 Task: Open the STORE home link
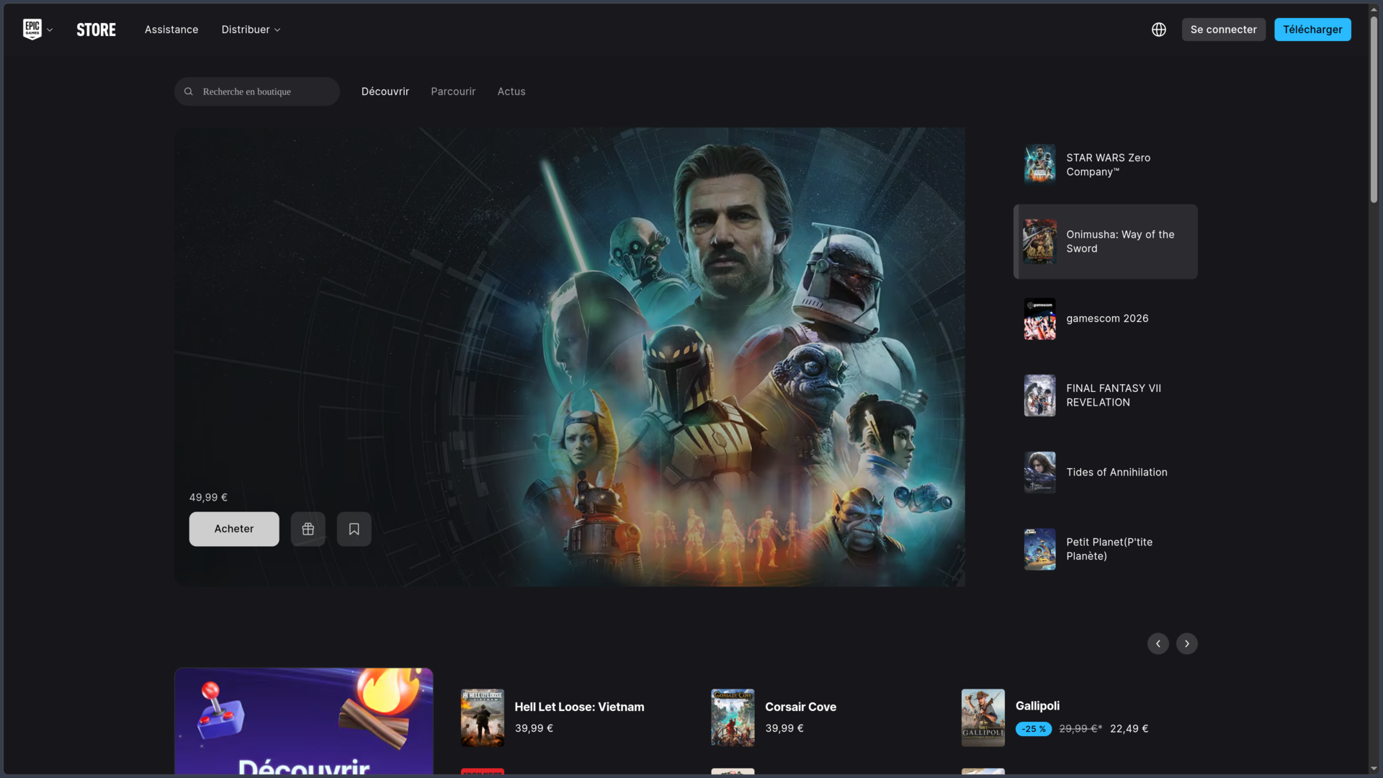[x=96, y=30]
